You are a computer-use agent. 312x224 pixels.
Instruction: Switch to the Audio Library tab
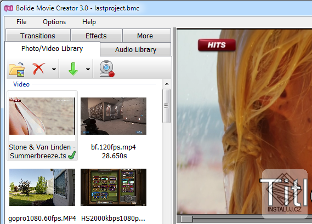pos(135,49)
